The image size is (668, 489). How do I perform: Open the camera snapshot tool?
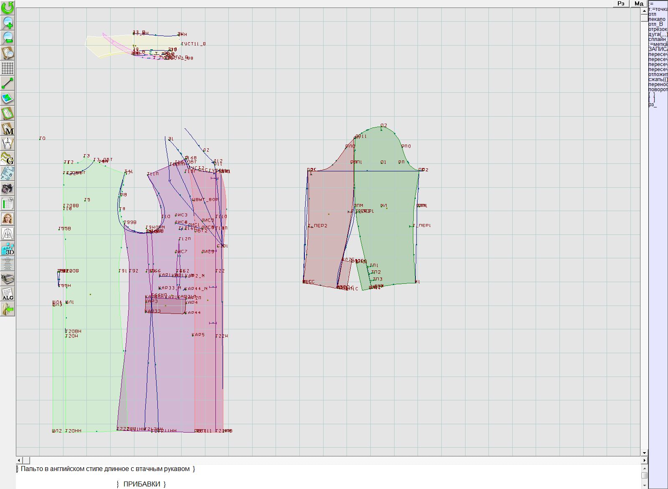pos(8,188)
